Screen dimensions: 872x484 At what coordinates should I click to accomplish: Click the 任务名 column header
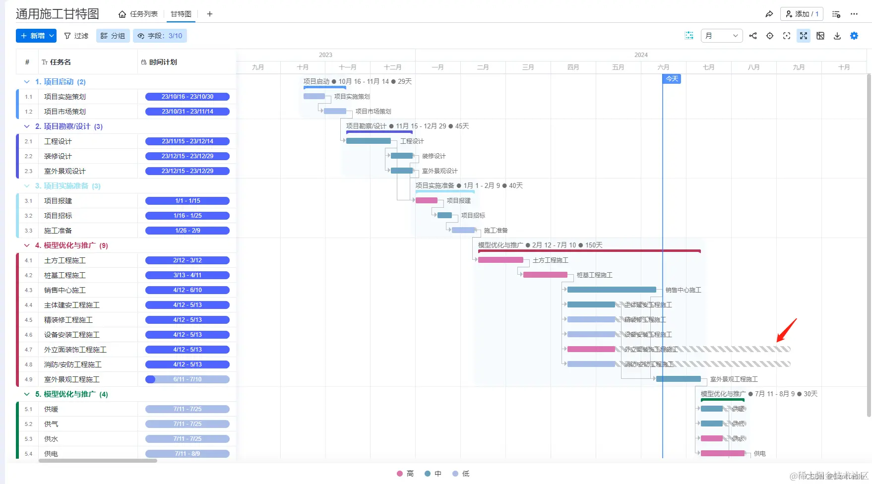(x=88, y=62)
